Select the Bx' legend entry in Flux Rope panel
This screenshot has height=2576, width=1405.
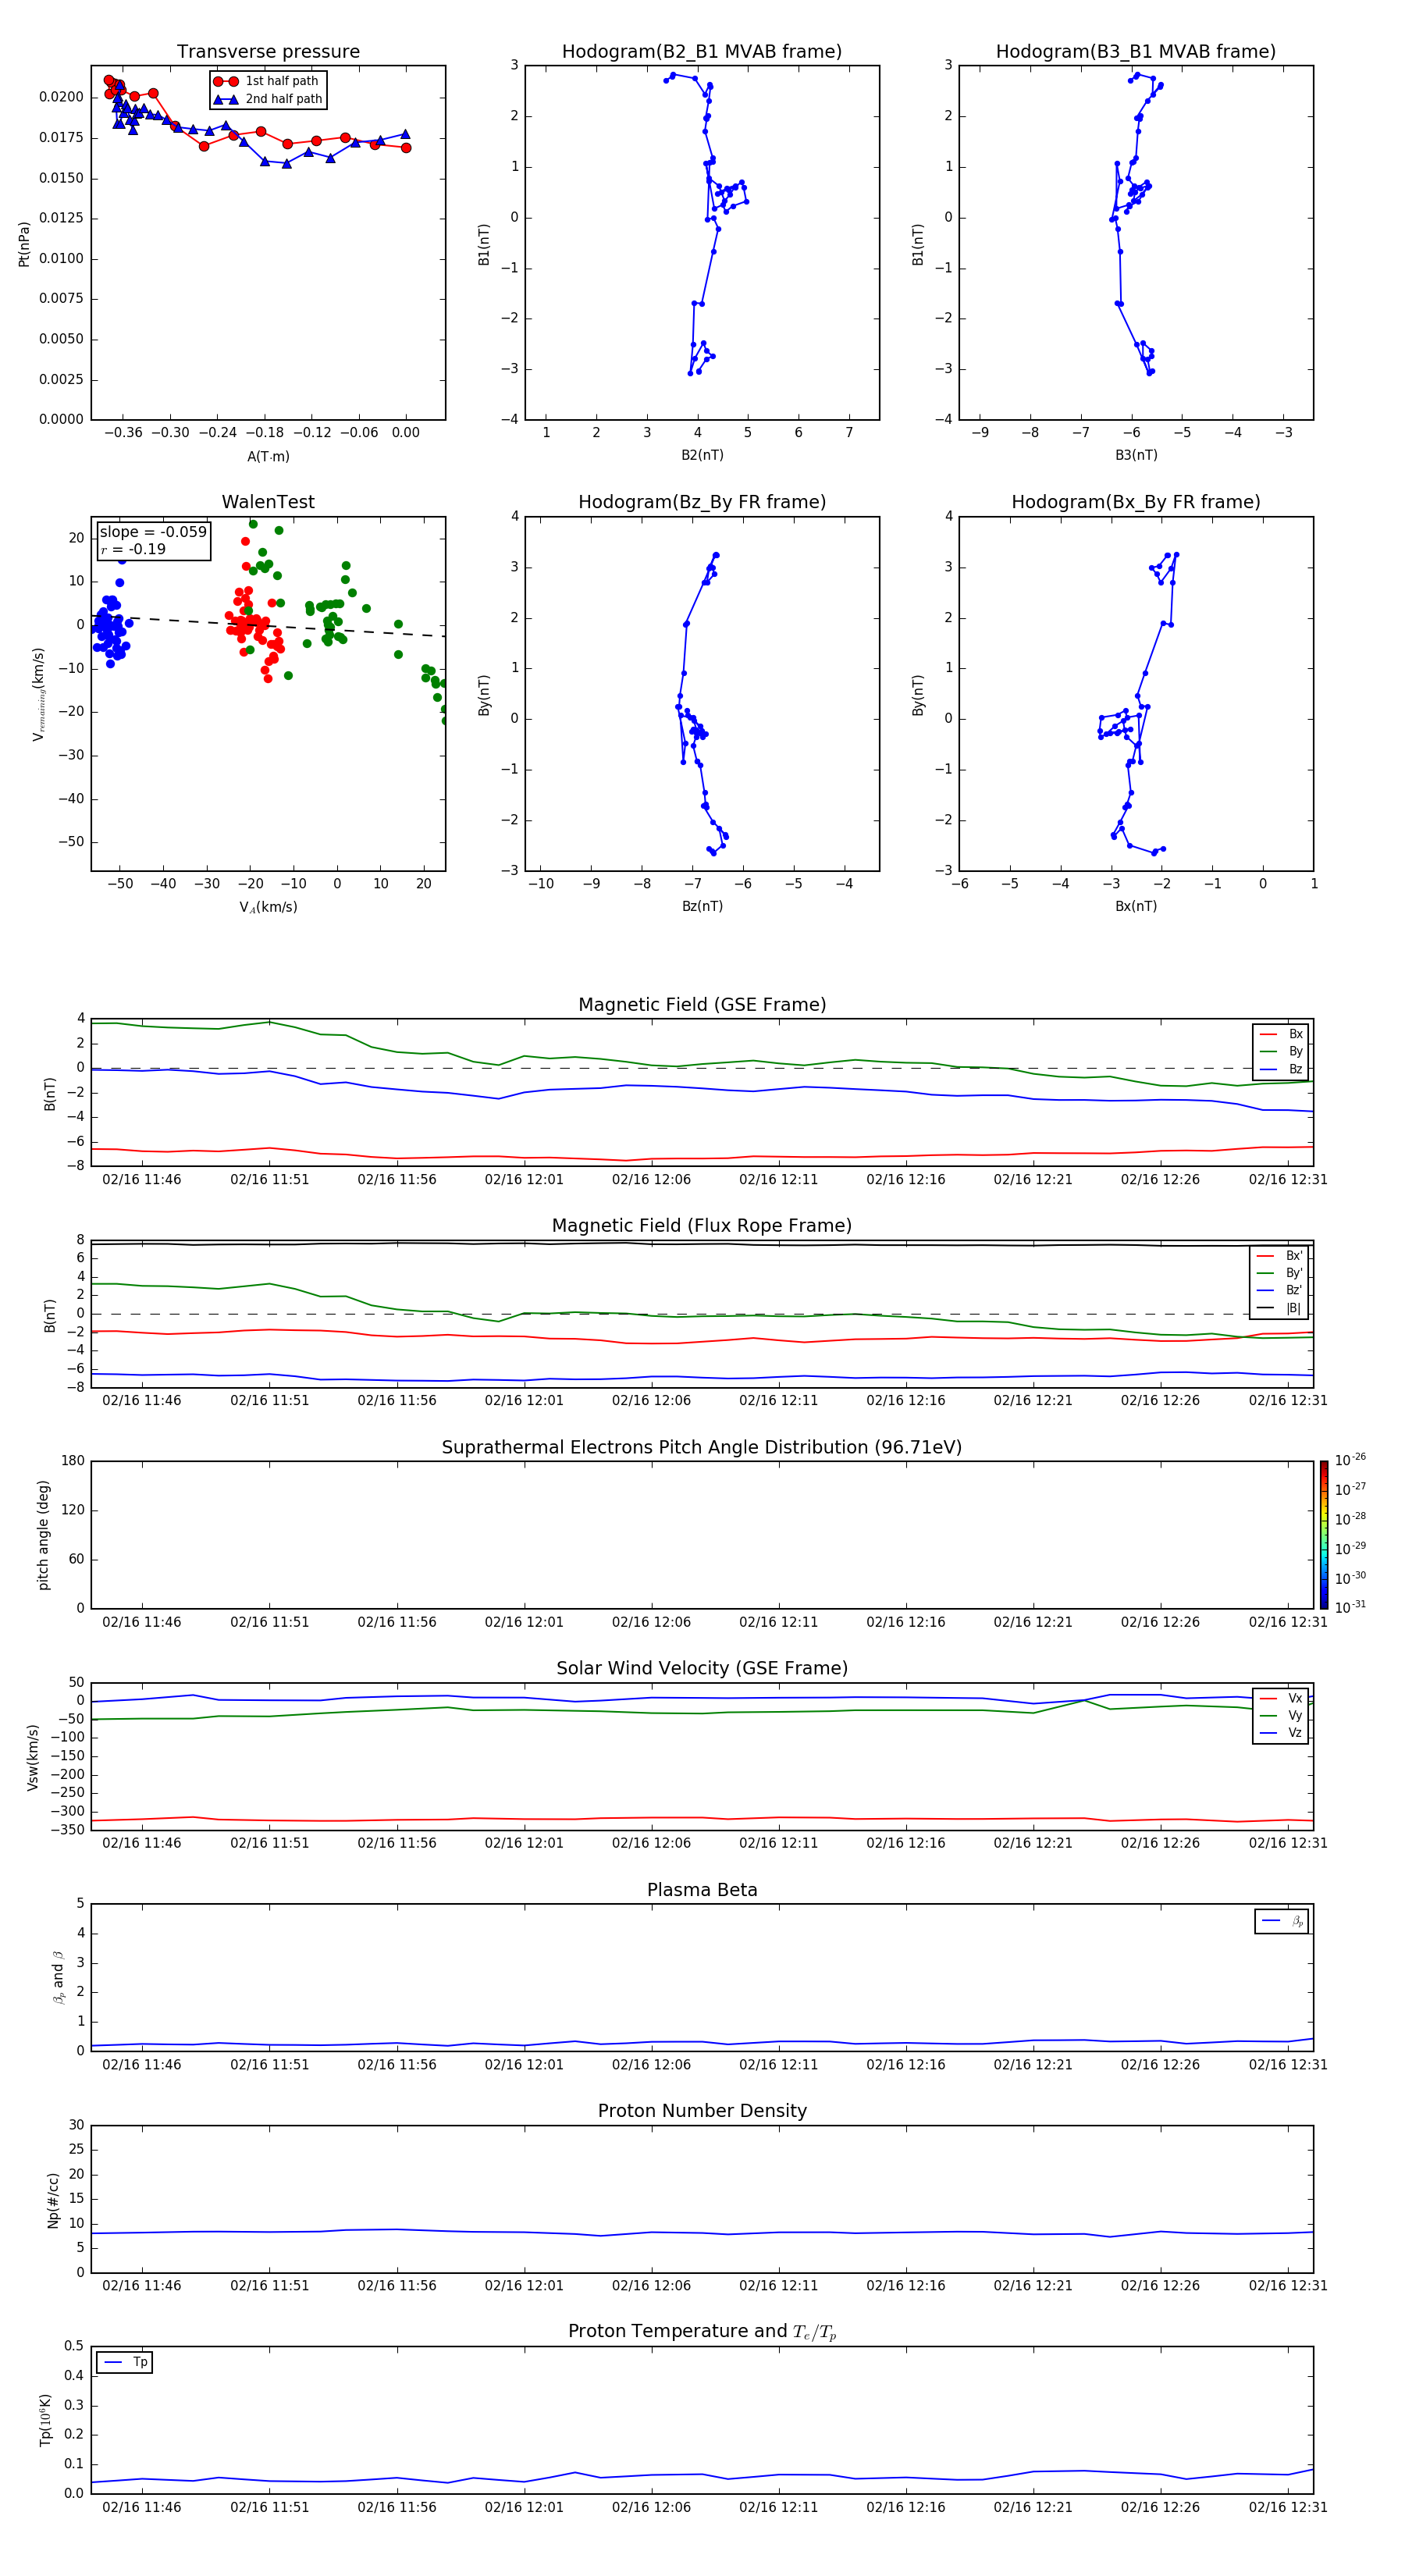pyautogui.click(x=1280, y=1256)
